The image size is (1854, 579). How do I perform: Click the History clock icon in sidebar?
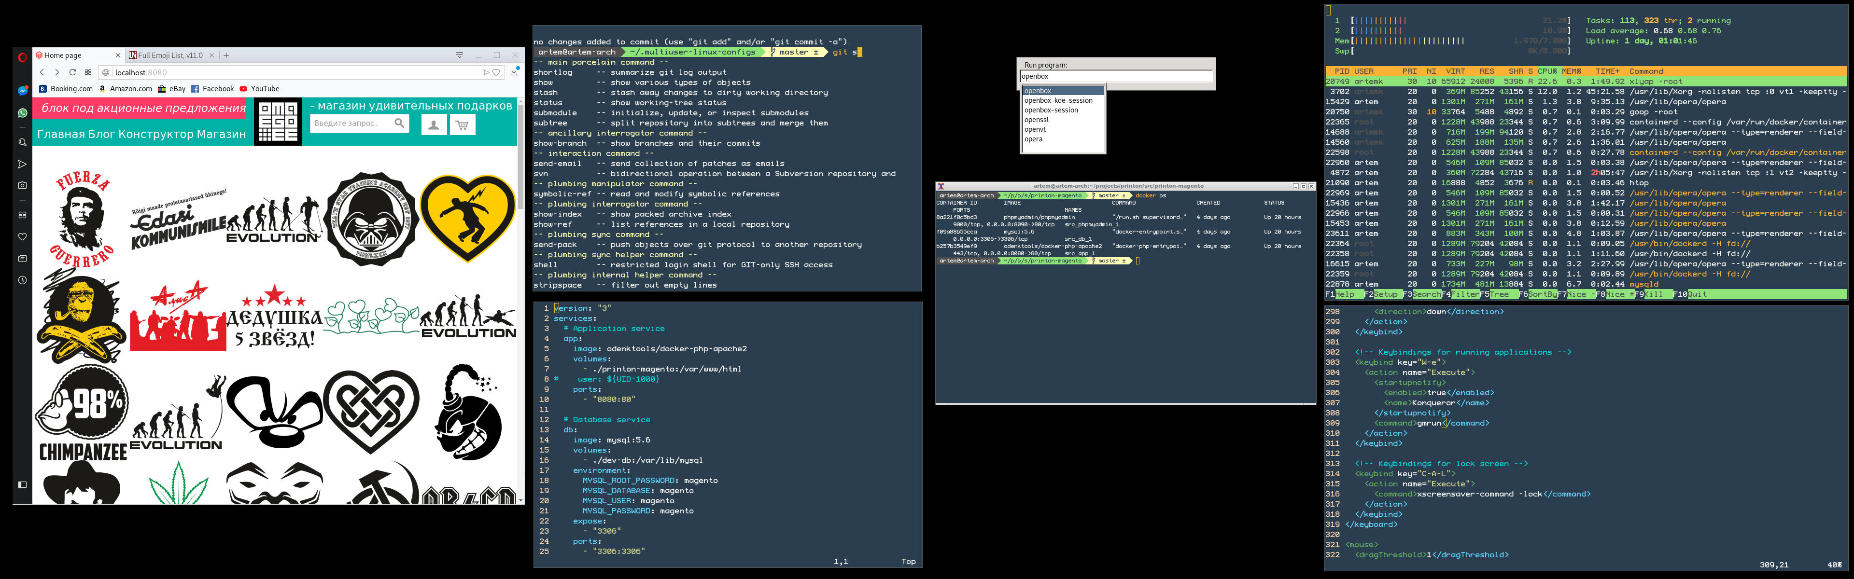22,280
